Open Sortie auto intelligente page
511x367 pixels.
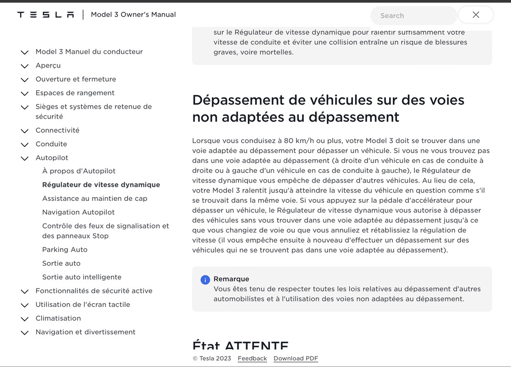coord(82,277)
